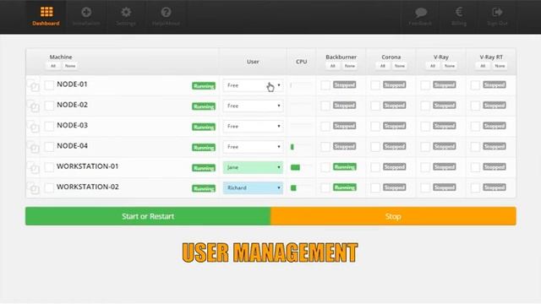
Task: Check Corona box for WORKSTATION-02
Action: pos(375,187)
